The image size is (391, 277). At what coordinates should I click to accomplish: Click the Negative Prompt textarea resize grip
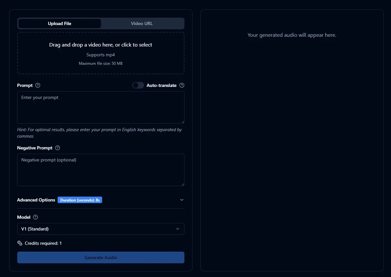182,184
